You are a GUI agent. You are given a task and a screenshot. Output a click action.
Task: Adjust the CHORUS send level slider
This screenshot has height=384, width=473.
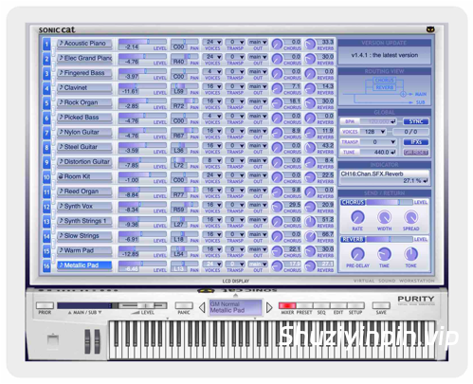tap(390, 202)
